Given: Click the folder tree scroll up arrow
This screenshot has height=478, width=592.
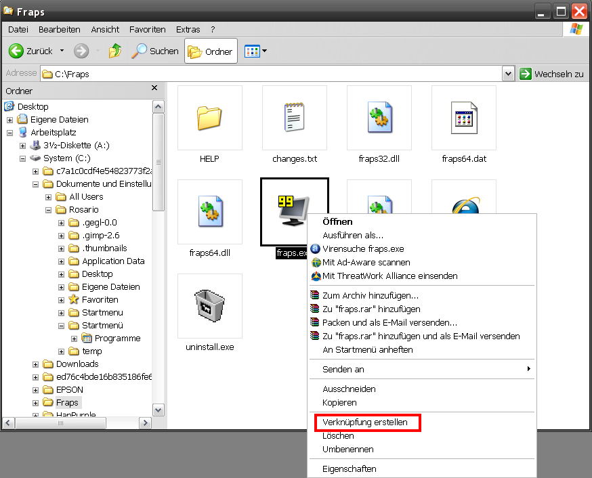Looking at the screenshot, I should (x=158, y=107).
